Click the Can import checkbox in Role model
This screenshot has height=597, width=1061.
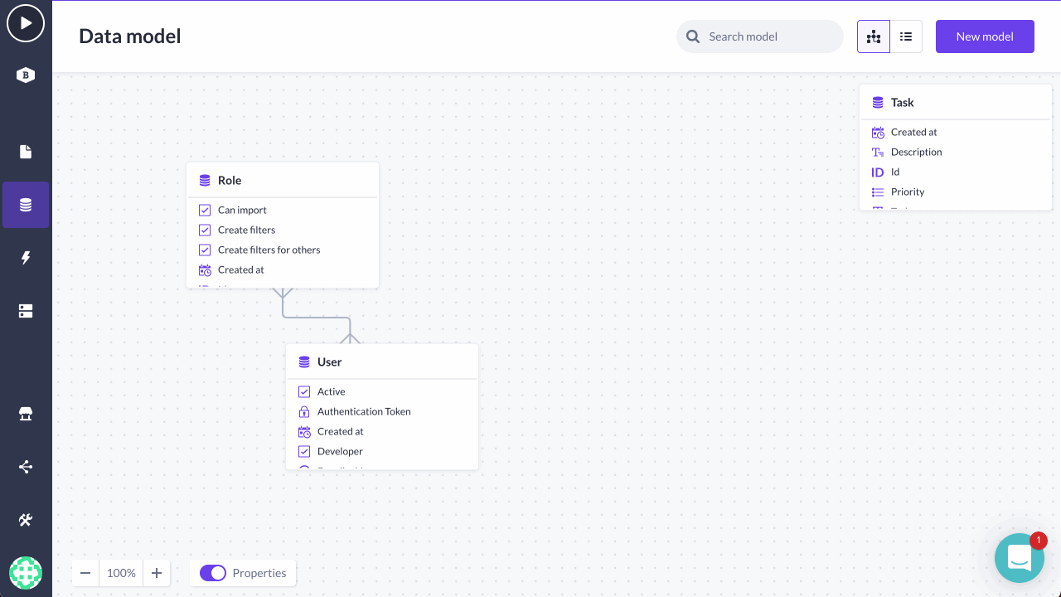205,210
